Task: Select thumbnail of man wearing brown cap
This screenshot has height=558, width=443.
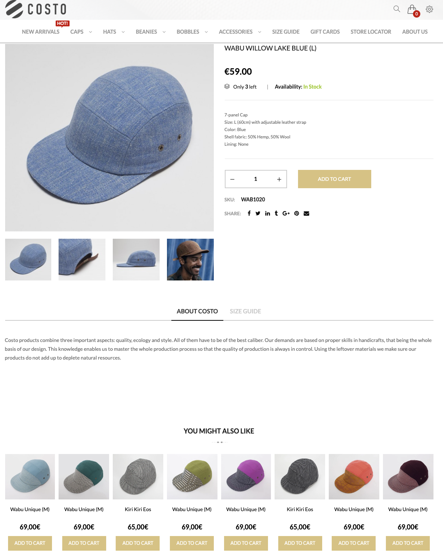Action: [x=190, y=260]
